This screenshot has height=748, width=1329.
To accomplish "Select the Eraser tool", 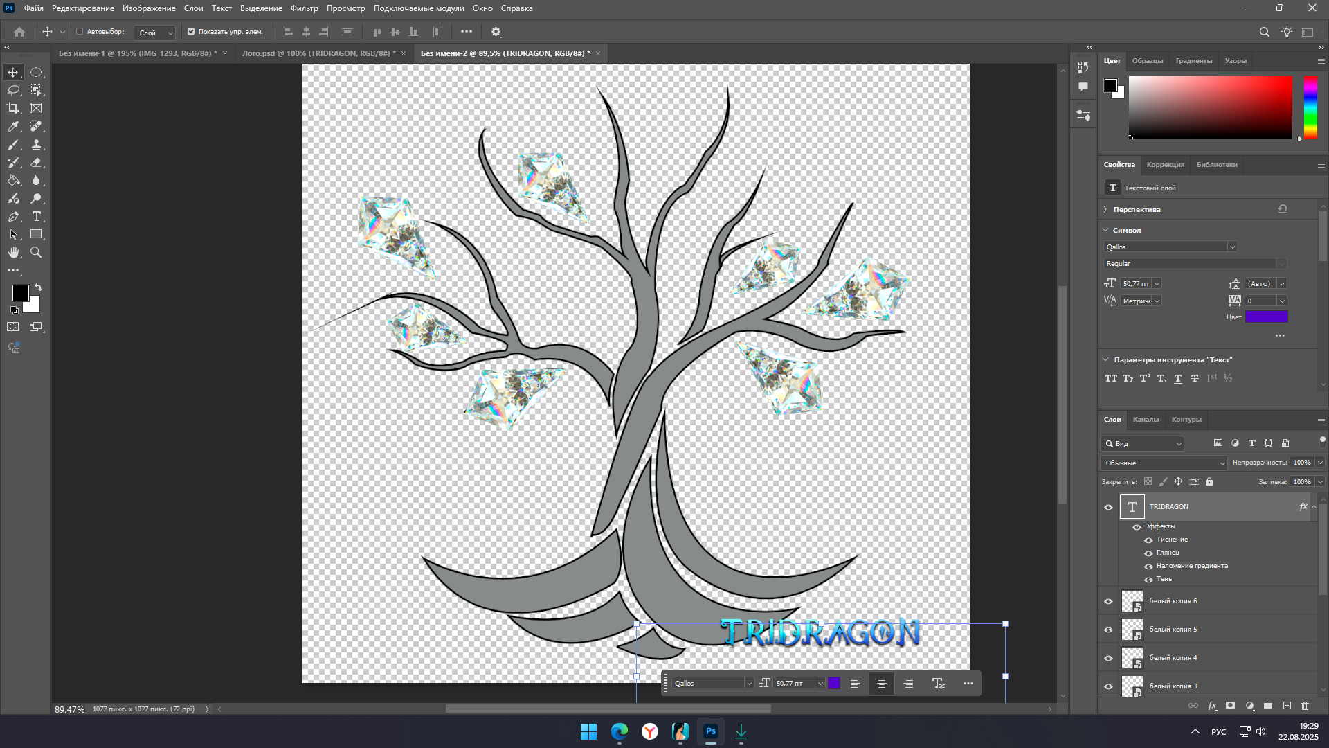I will point(36,163).
